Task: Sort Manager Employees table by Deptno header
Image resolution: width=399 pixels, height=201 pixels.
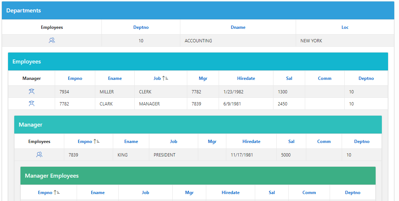Action: click(353, 193)
